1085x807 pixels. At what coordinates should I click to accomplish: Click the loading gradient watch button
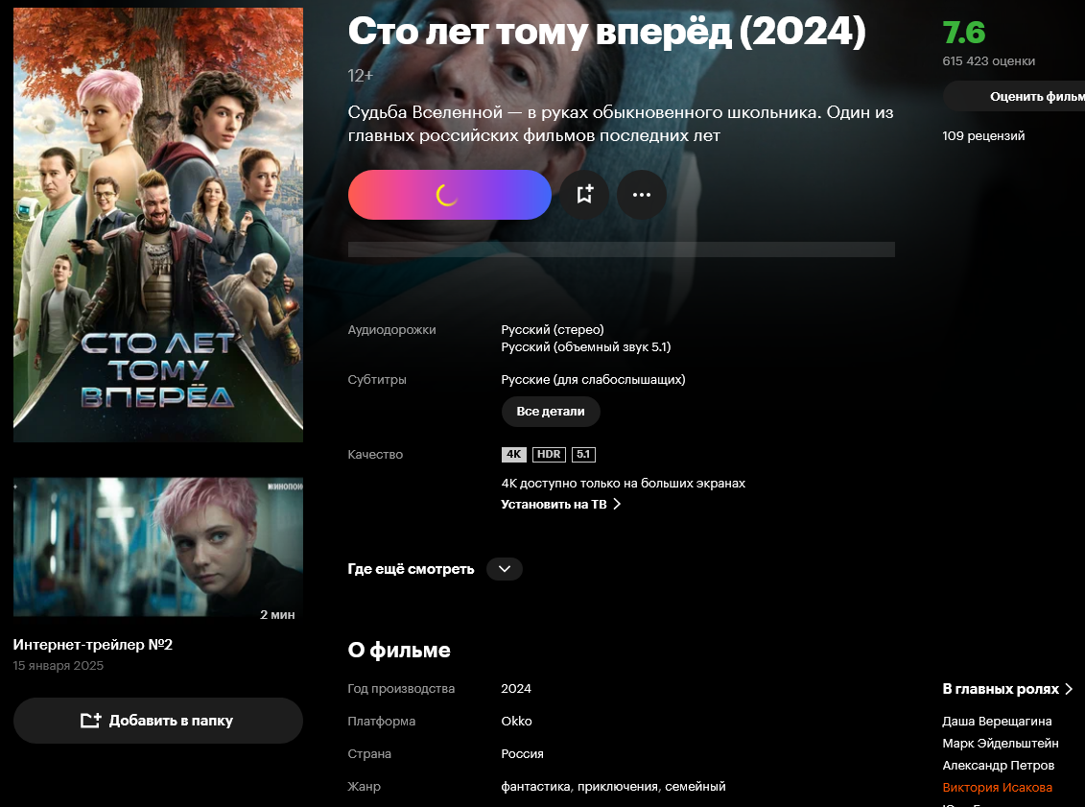[x=450, y=195]
